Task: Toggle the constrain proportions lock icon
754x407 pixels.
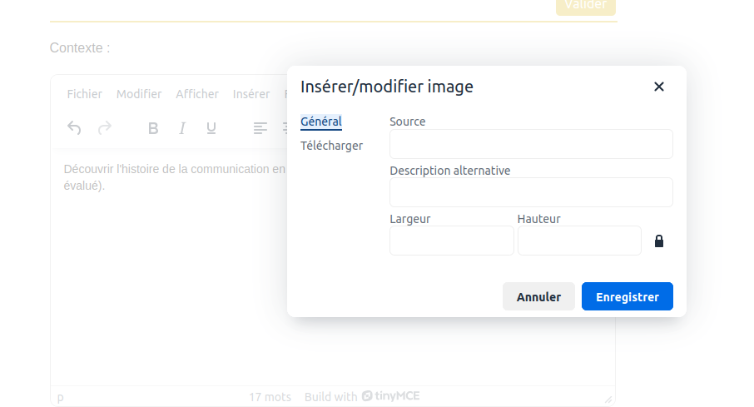Action: coord(659,241)
